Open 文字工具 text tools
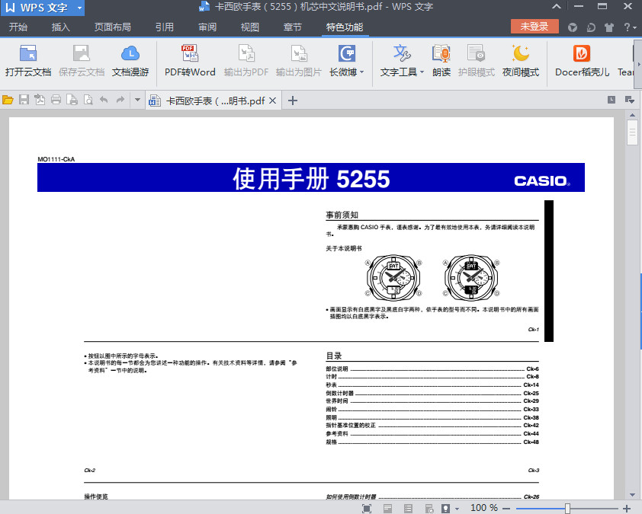Viewport: 642px width, 514px height. point(402,61)
